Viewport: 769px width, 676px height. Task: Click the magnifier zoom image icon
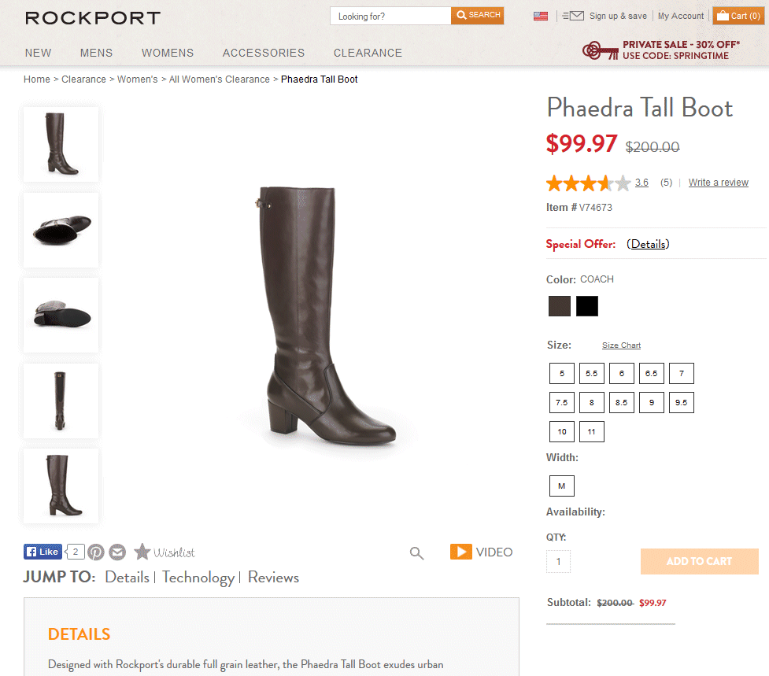pos(417,553)
